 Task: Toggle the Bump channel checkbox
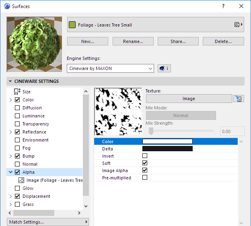(x=17, y=156)
